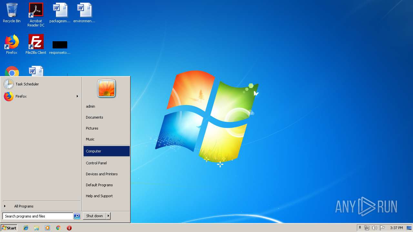Open Pictures from Start menu
Image resolution: width=413 pixels, height=232 pixels.
point(106,128)
